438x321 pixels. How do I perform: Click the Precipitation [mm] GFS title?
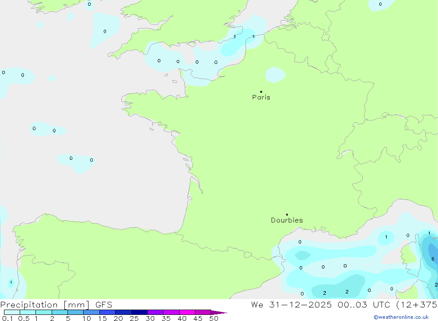coord(56,304)
